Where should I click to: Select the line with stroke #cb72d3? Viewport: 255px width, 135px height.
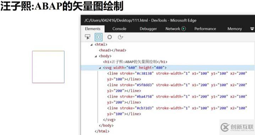(177, 111)
